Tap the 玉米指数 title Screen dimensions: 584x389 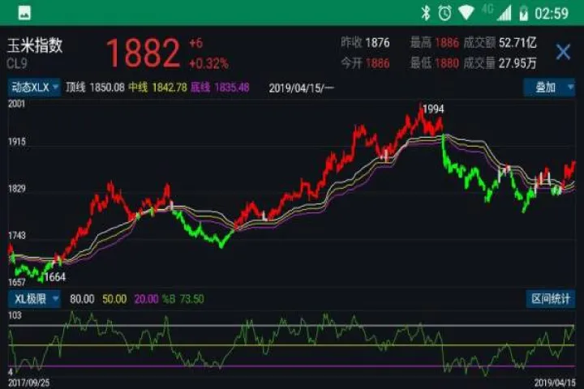[35, 45]
